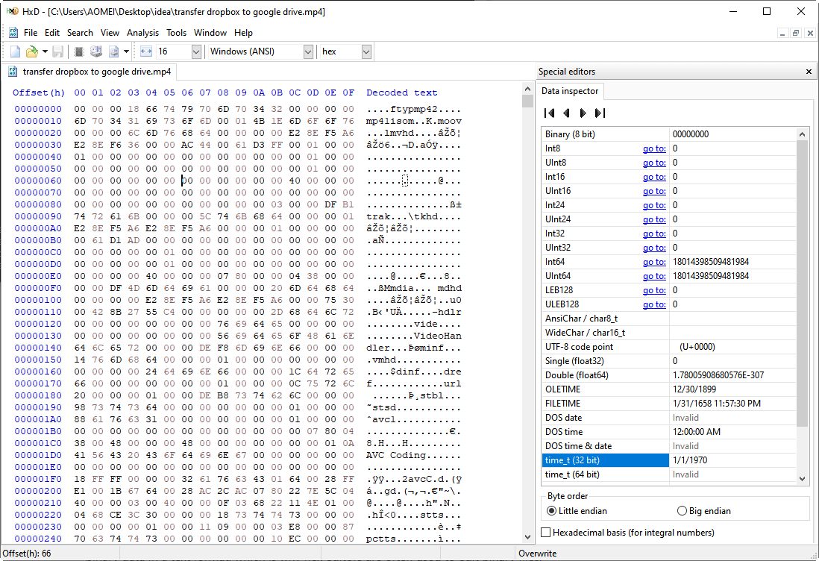
Task: Select Little endian byte order
Action: (552, 511)
